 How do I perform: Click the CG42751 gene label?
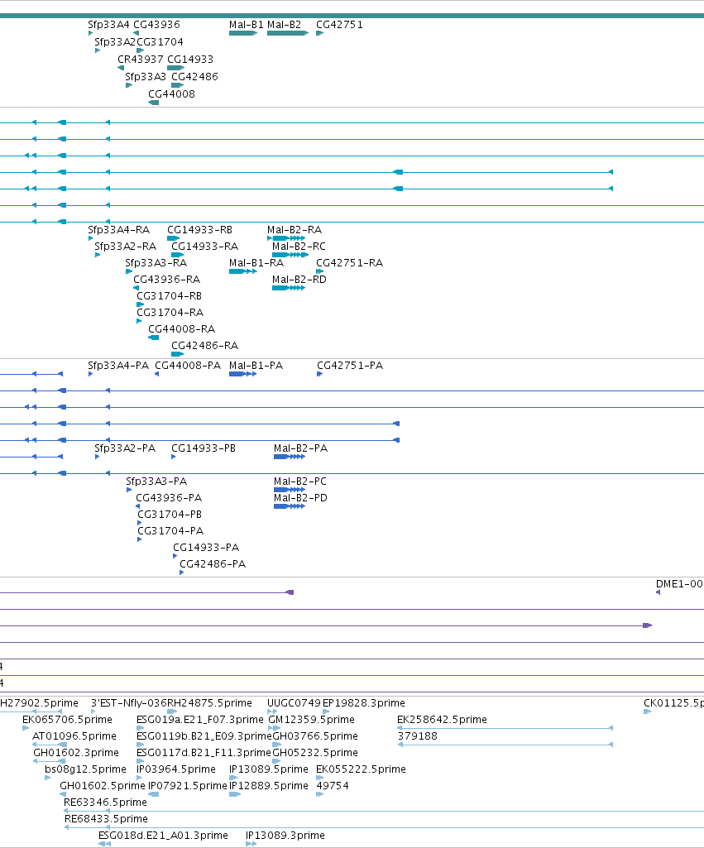click(339, 25)
